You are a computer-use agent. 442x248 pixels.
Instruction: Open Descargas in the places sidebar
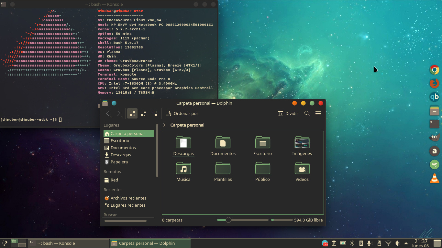(128, 155)
